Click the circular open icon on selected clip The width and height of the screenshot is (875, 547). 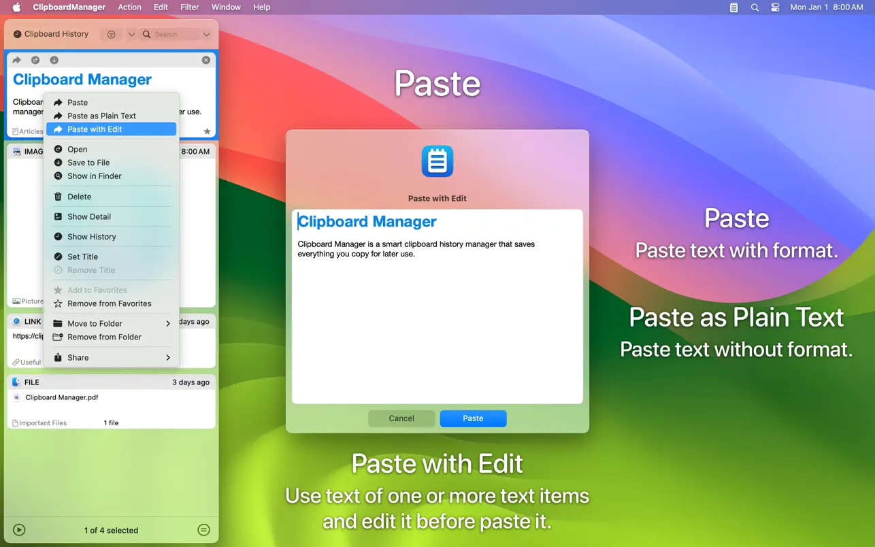pyautogui.click(x=35, y=61)
